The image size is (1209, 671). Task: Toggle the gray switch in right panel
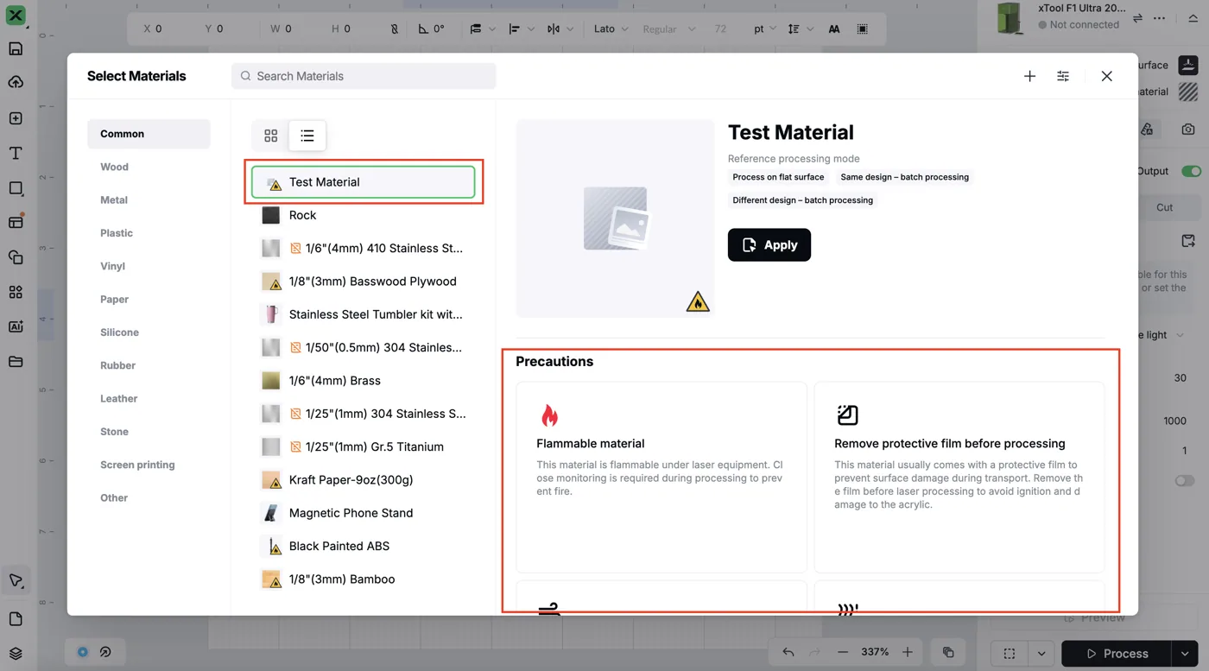pyautogui.click(x=1185, y=480)
